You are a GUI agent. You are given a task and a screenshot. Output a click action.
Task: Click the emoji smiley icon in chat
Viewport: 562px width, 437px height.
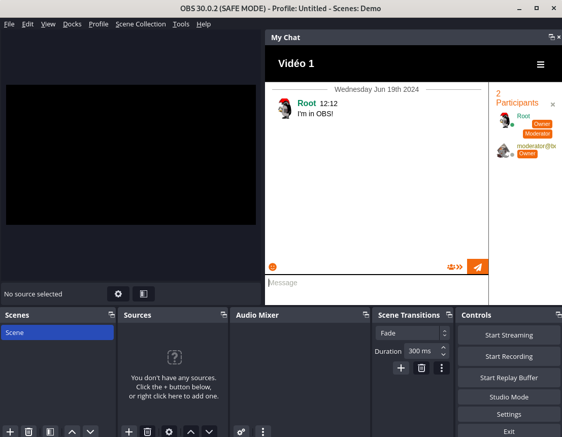tap(273, 267)
